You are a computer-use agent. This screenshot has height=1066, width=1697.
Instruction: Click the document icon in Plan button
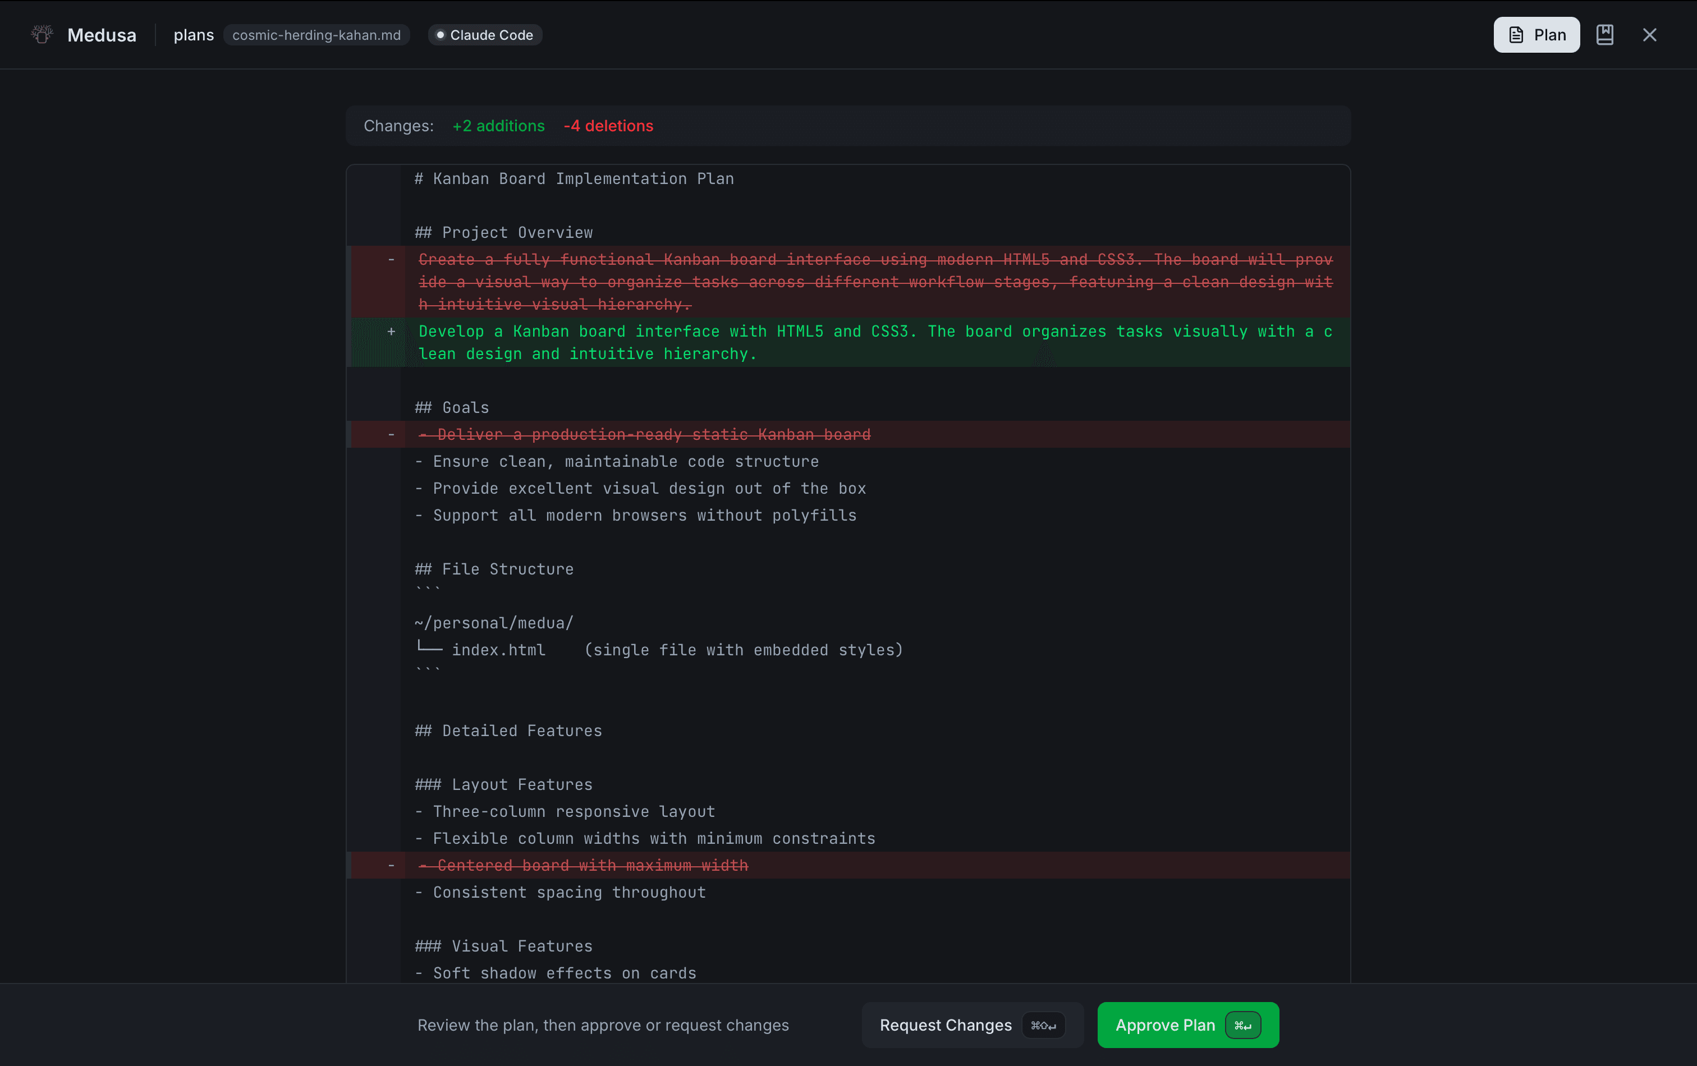point(1516,35)
